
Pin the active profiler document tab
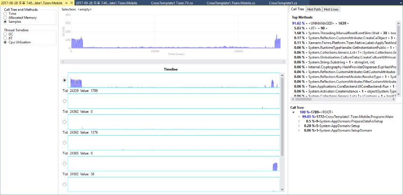tap(66, 3)
